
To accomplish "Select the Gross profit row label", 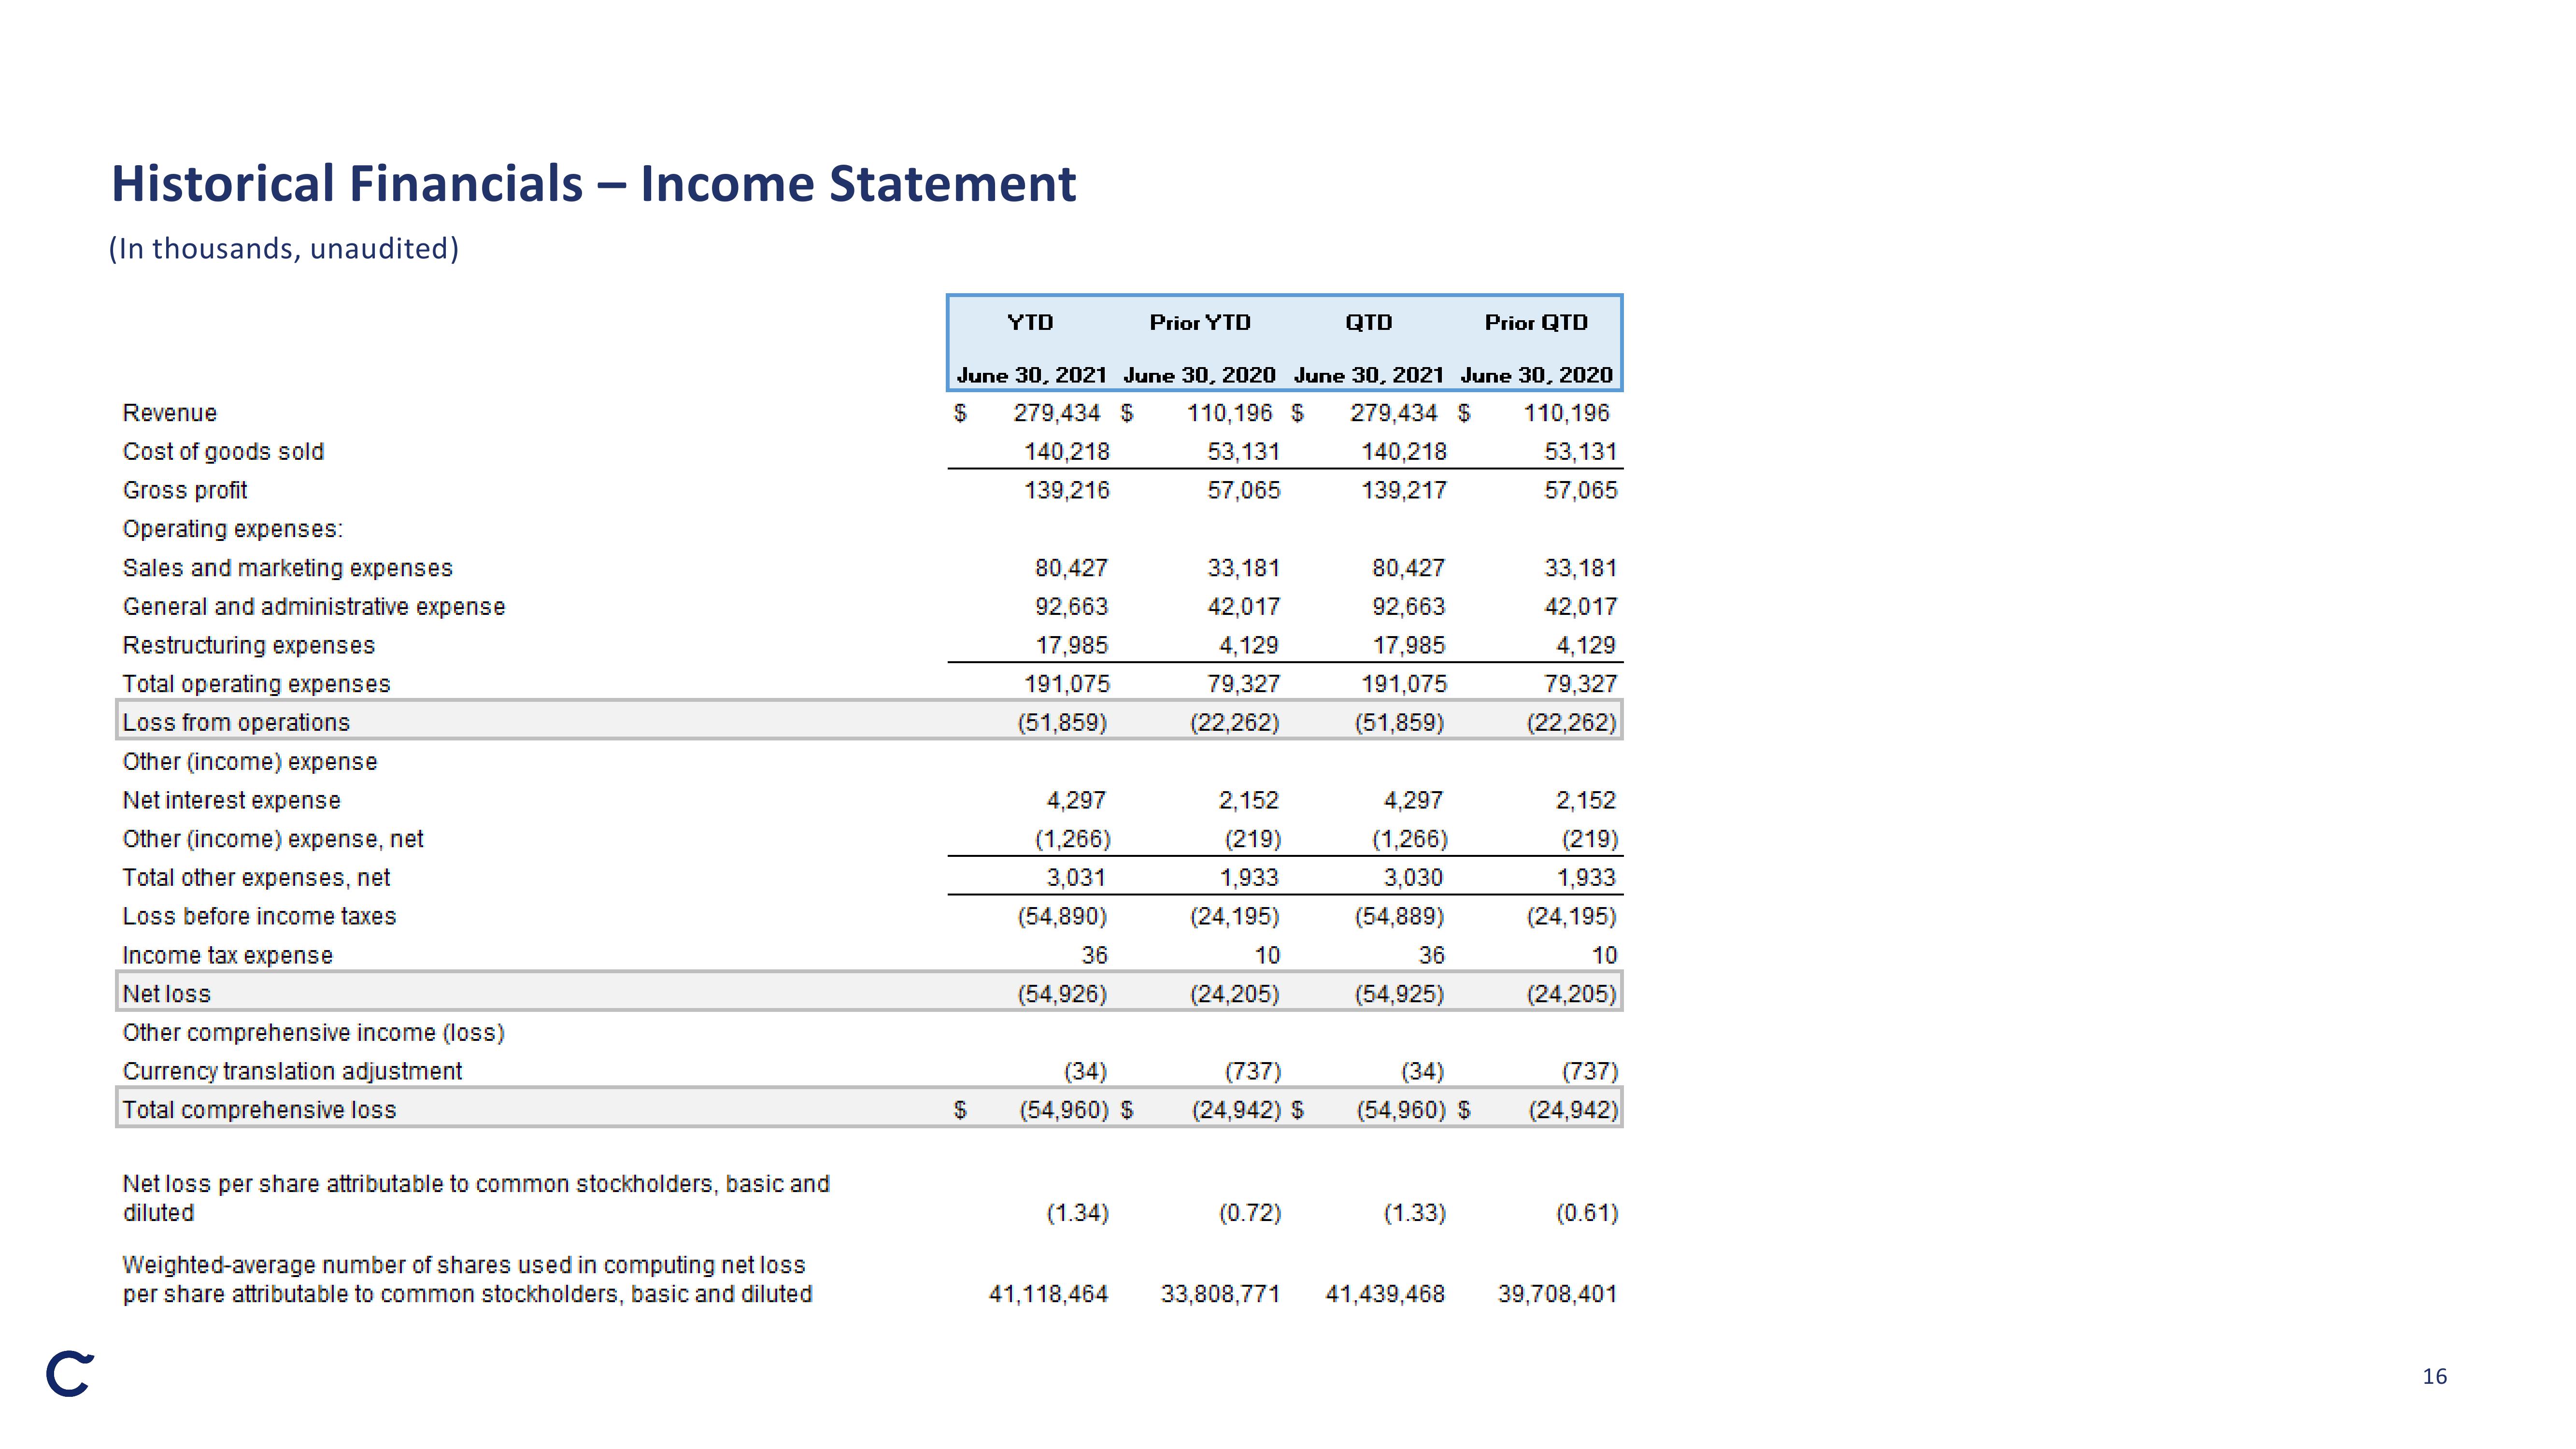I will (x=185, y=491).
